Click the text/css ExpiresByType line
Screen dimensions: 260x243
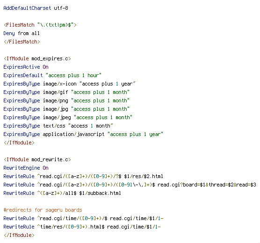click(58, 126)
